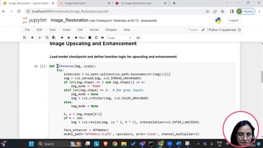This screenshot has height=148, width=263.
Task: Go back in browser history
Action: [x=4, y=12]
